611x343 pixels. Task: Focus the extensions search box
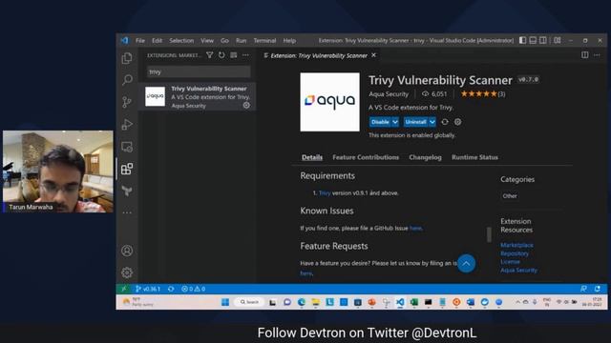pos(199,71)
